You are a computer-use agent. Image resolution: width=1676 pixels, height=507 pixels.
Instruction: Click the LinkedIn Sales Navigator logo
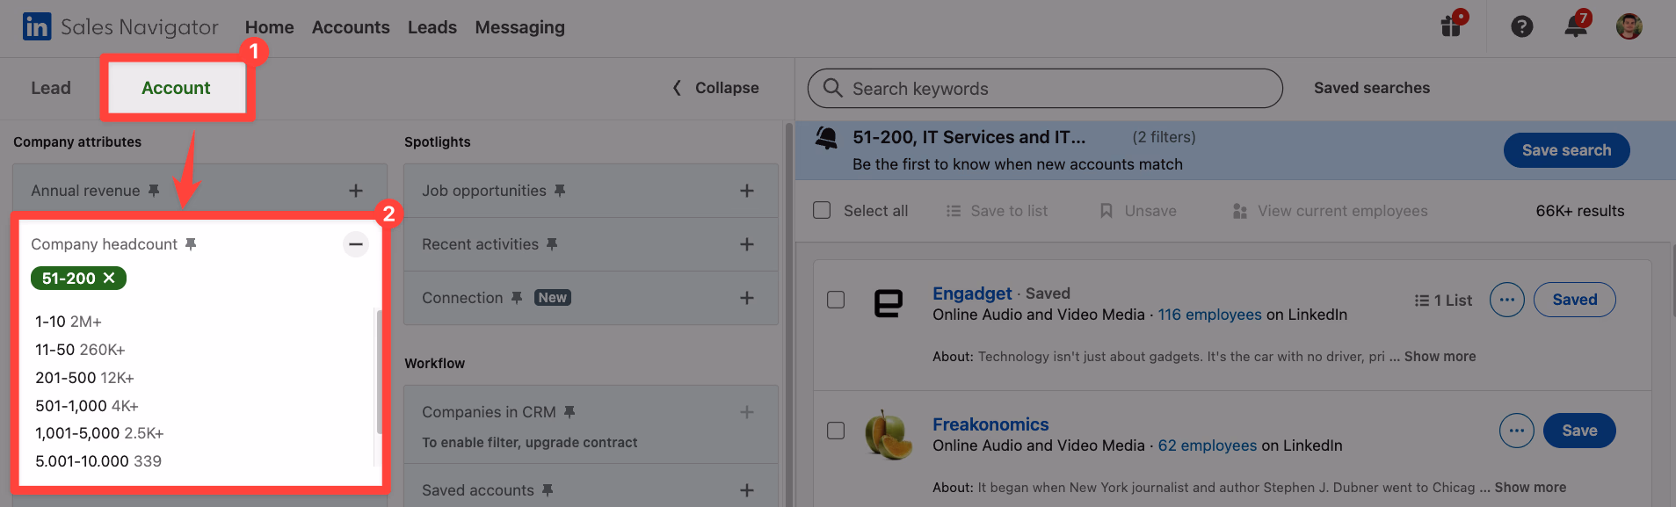point(120,27)
